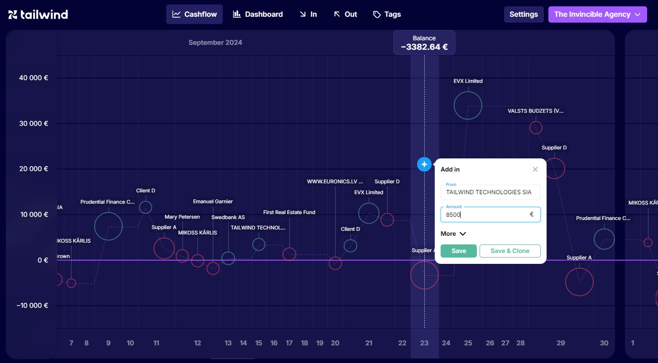This screenshot has height=363, width=658.
Task: Select the Supplier A bubble near 29
Action: [579, 282]
